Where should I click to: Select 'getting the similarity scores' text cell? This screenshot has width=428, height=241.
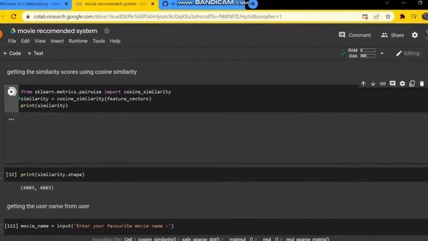point(72,72)
